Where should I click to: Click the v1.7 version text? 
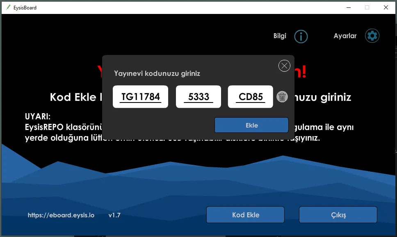coord(114,215)
